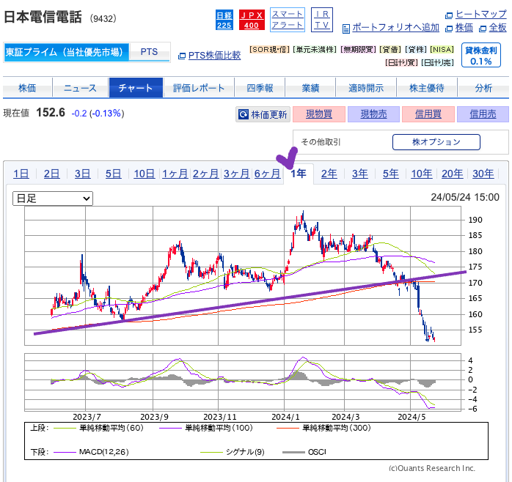Image resolution: width=512 pixels, height=482 pixels.
Task: Click the シグナル(9) legend entry
Action: coord(233,452)
